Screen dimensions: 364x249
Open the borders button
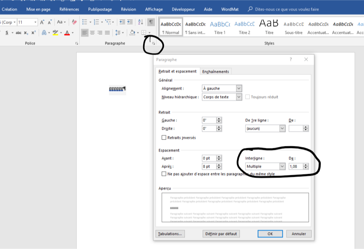[144, 33]
